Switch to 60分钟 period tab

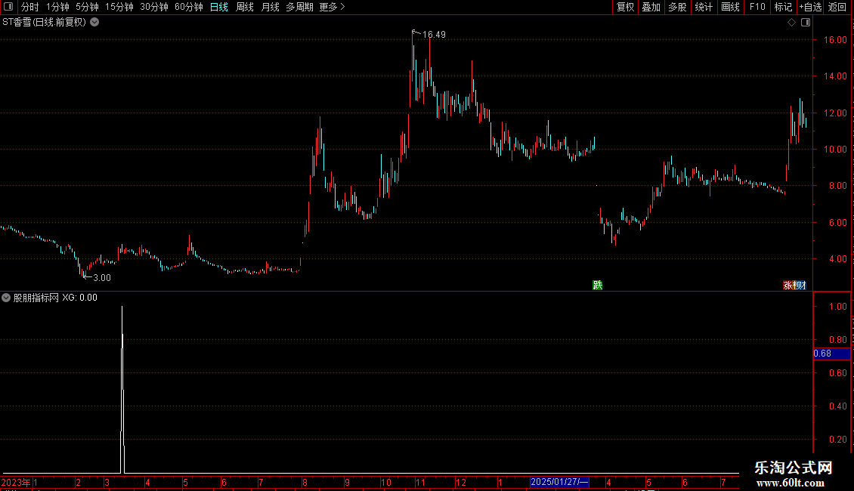pos(188,7)
